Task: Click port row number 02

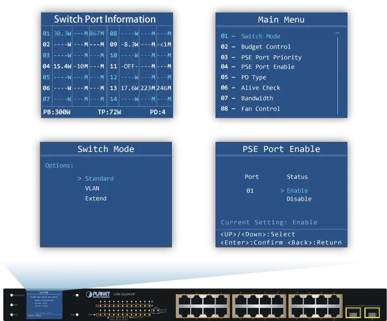Action: pos(46,44)
